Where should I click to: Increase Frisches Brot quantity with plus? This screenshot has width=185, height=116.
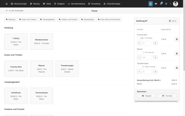[155, 43]
